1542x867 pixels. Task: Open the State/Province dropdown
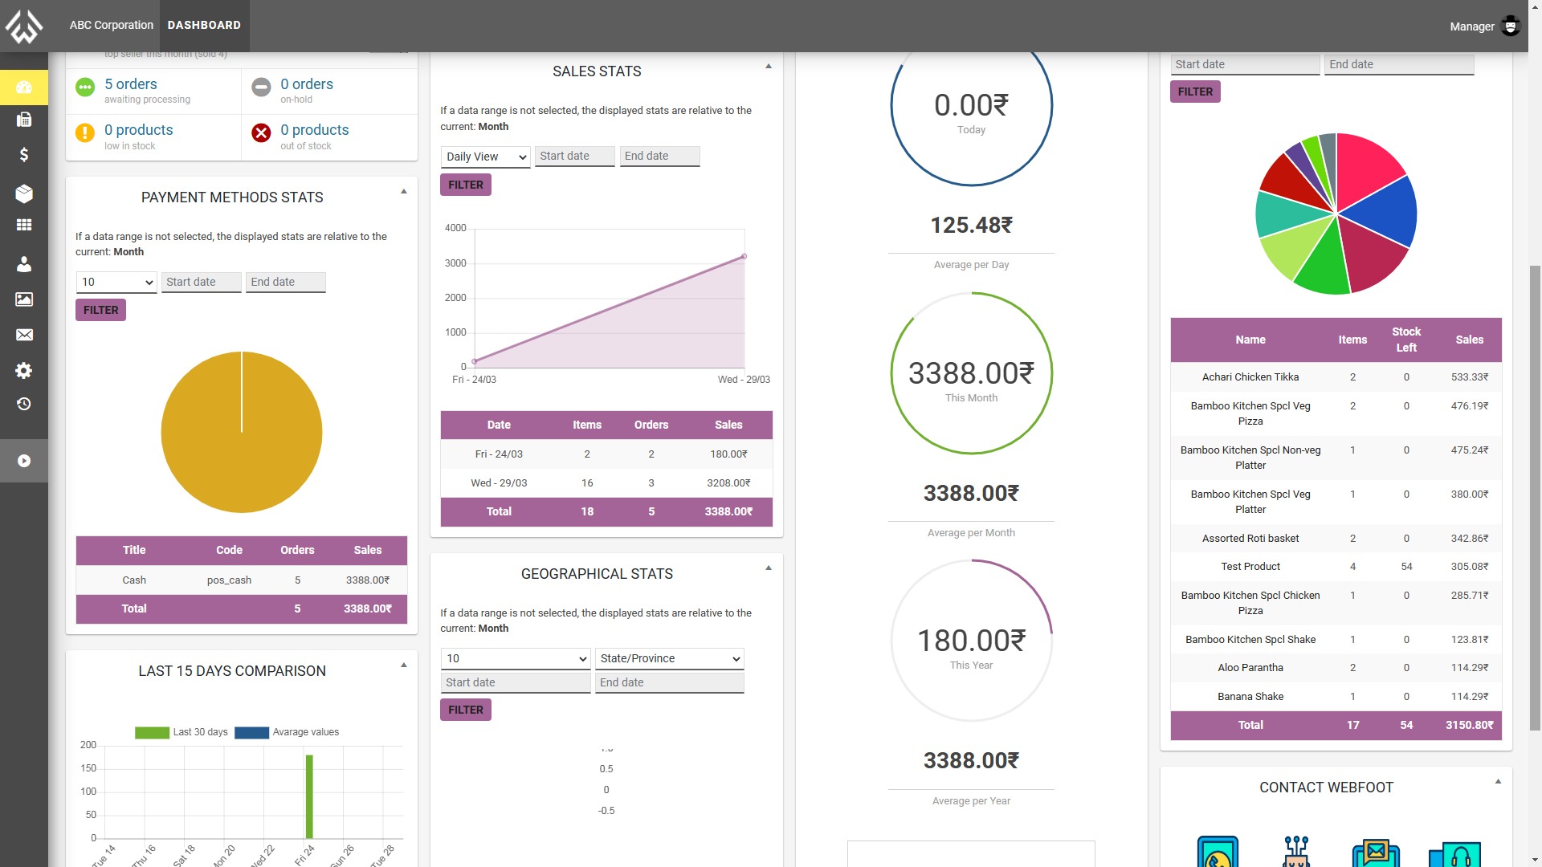(669, 658)
